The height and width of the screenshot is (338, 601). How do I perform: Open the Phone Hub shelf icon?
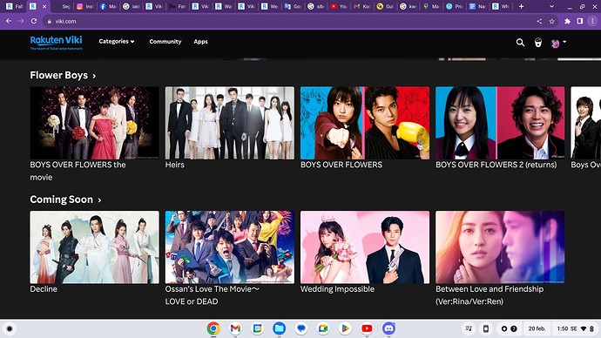click(486, 328)
